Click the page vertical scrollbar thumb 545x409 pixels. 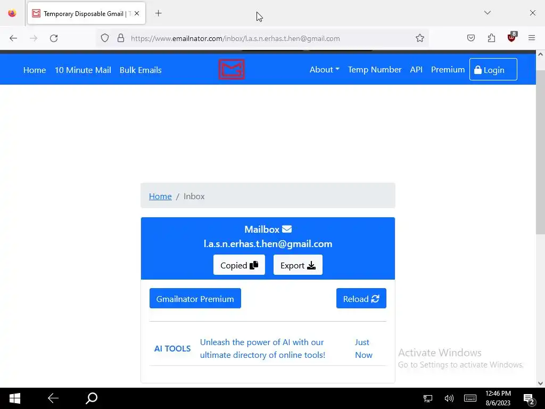tap(540, 152)
